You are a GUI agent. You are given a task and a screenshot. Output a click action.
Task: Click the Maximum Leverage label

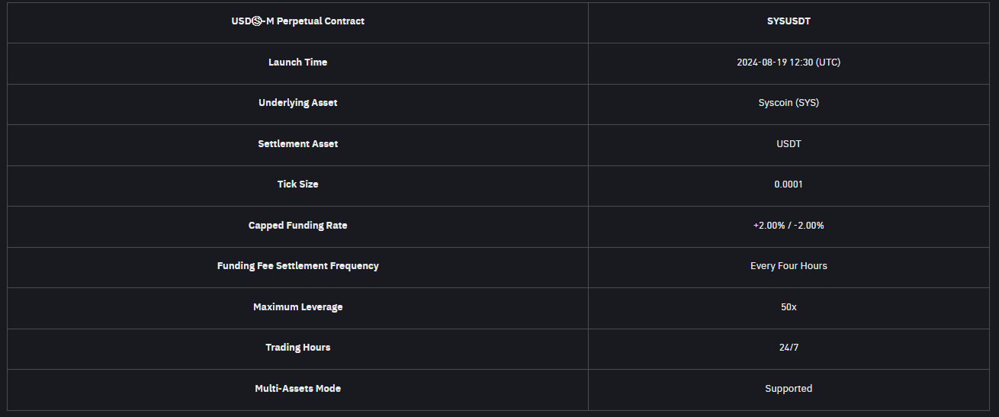coord(297,307)
